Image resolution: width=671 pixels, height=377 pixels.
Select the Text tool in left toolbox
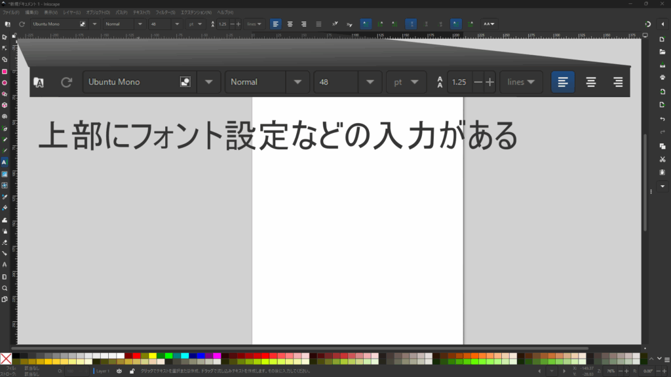tap(5, 162)
